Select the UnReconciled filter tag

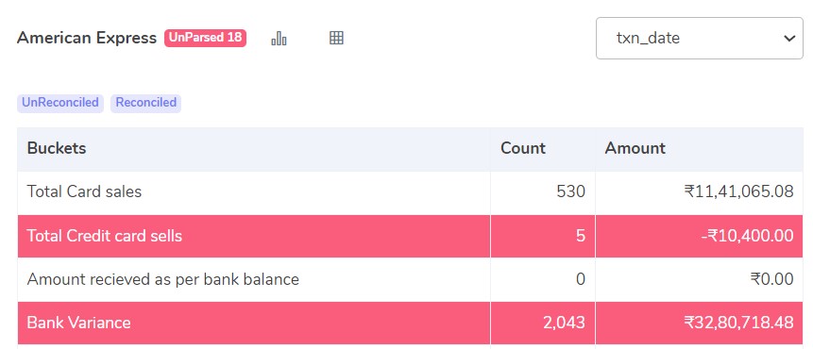point(60,103)
